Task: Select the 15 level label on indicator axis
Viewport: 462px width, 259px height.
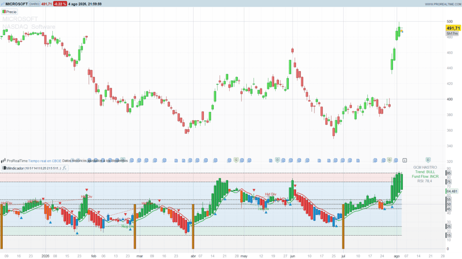Action: click(449, 236)
